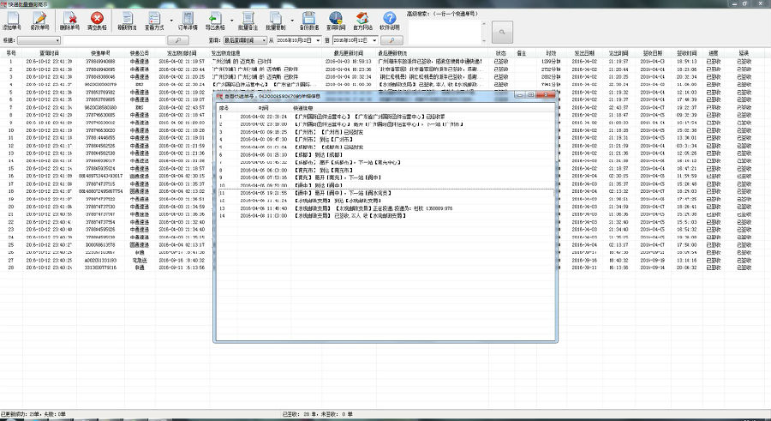Click the large advanced search magnifier button
The width and height of the screenshot is (771, 421).
point(501,32)
